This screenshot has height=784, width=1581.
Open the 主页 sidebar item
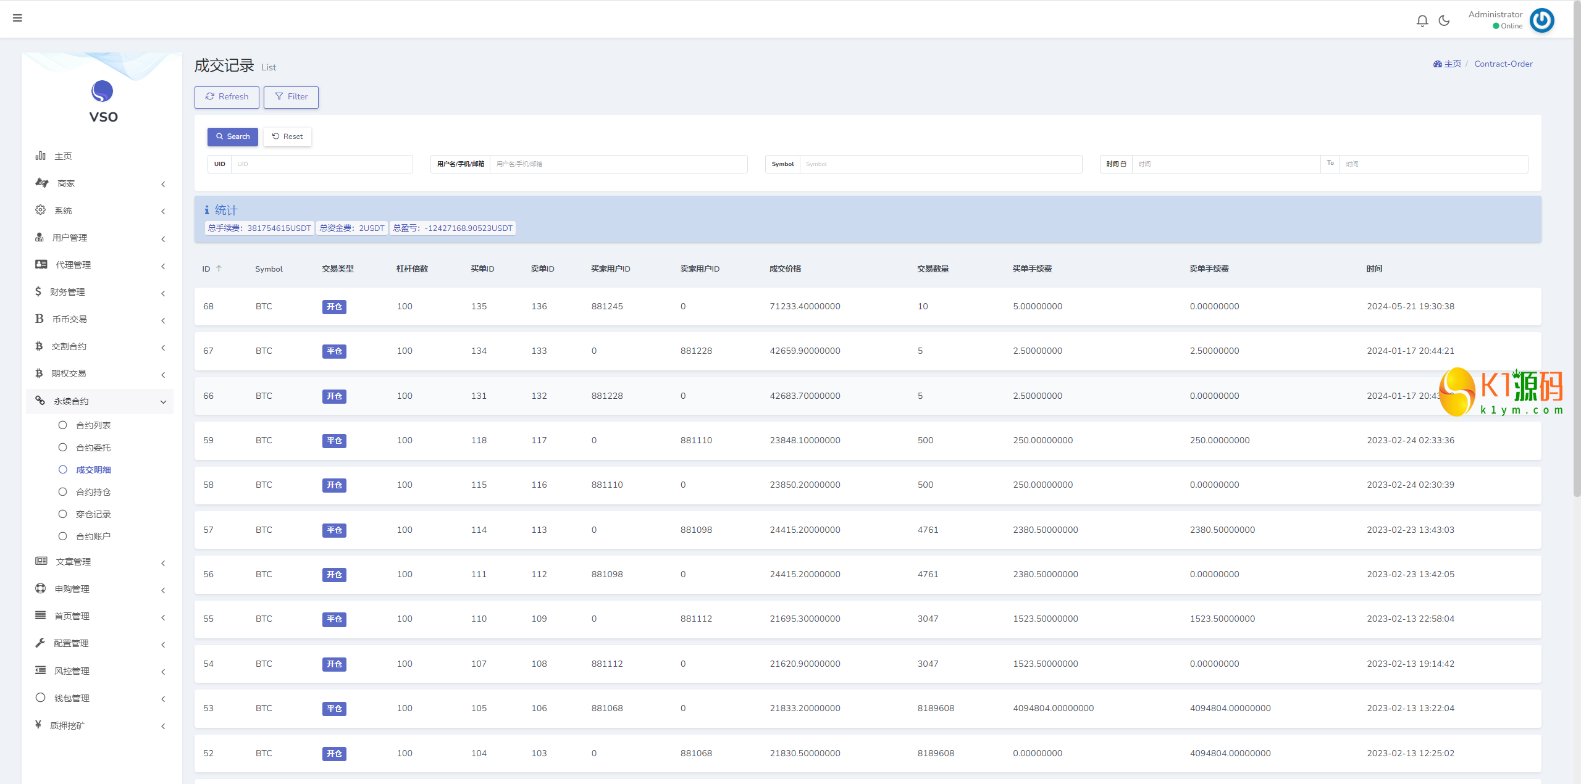(x=62, y=156)
